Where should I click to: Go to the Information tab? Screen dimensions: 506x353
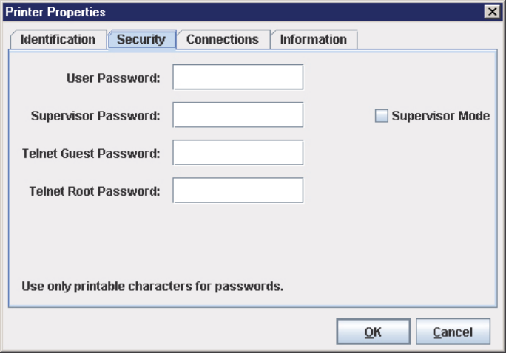tap(313, 40)
